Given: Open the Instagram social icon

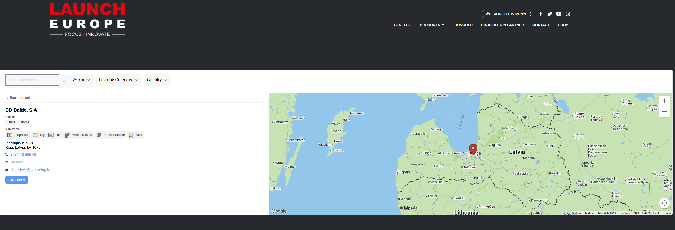Looking at the screenshot, I should click(568, 14).
